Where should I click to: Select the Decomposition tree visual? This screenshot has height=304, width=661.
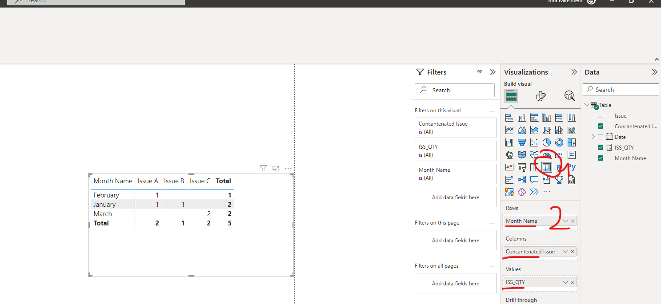[522, 180]
